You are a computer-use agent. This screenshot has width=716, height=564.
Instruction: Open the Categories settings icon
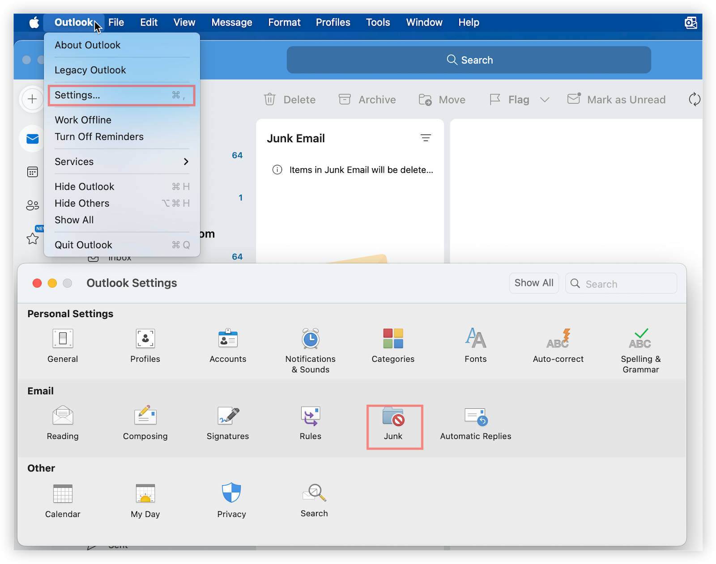click(393, 339)
